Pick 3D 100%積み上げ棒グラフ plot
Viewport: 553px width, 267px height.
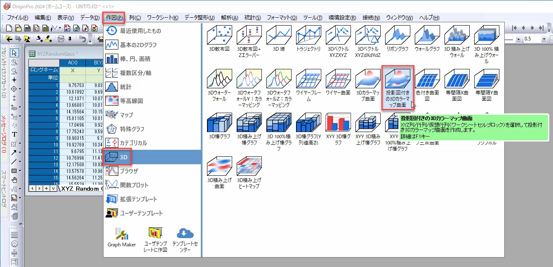point(279,132)
